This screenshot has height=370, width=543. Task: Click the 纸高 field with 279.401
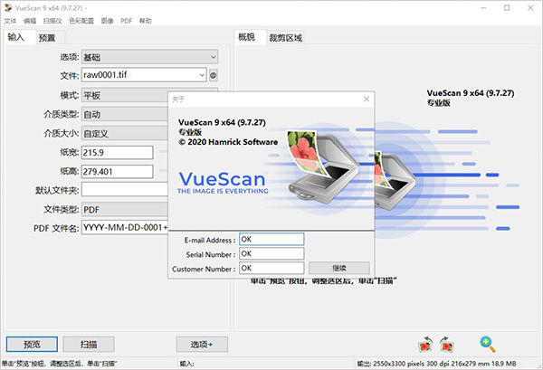[x=118, y=172]
